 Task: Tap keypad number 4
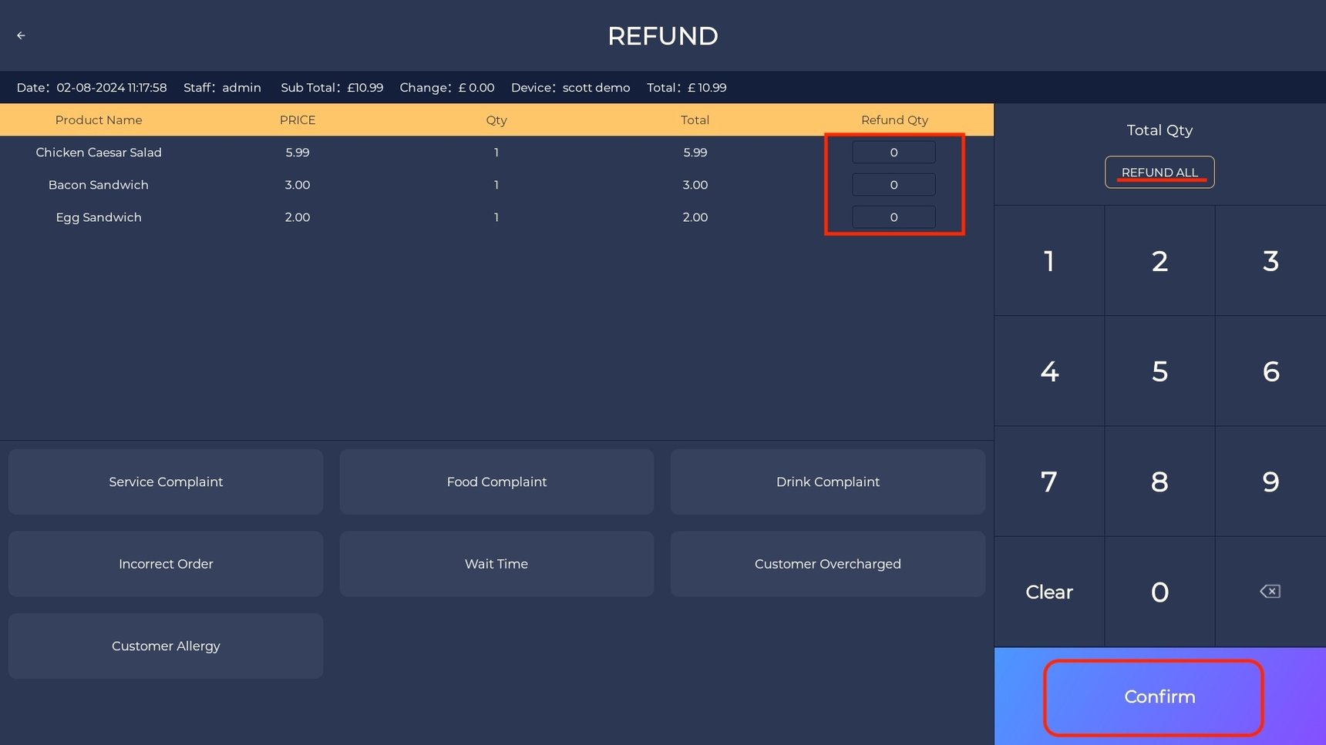(x=1049, y=371)
